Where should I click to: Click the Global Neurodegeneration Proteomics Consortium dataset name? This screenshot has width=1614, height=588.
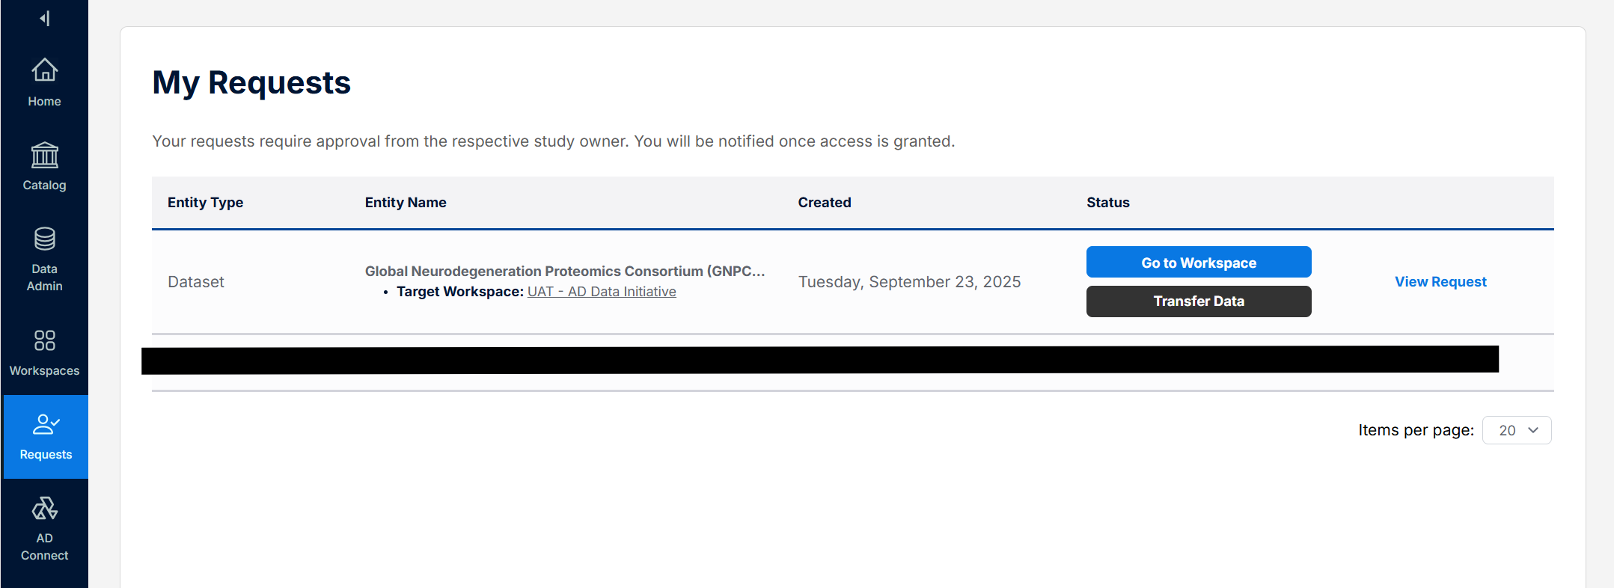point(564,271)
